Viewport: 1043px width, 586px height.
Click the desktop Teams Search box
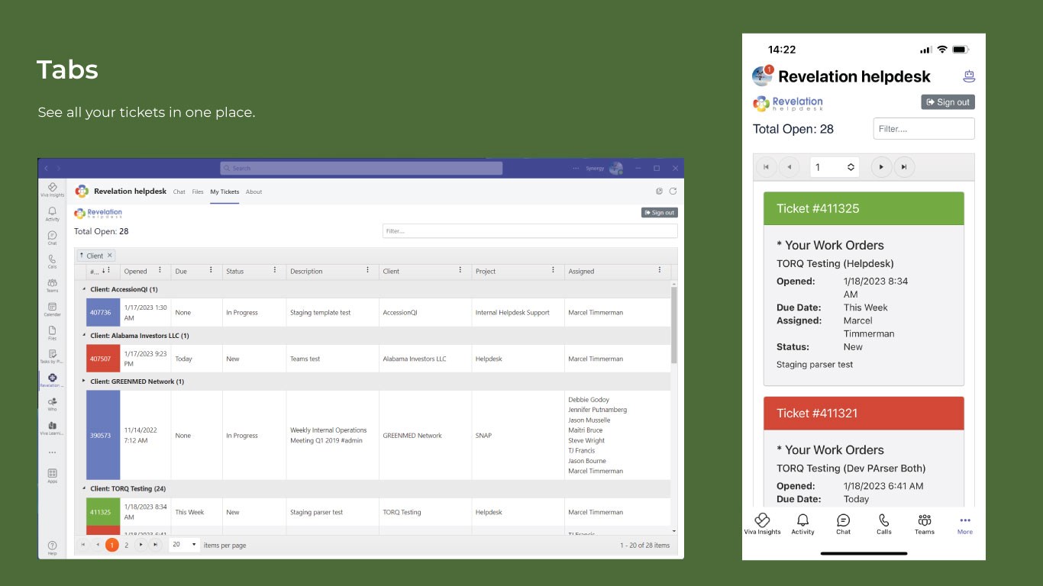click(x=361, y=168)
